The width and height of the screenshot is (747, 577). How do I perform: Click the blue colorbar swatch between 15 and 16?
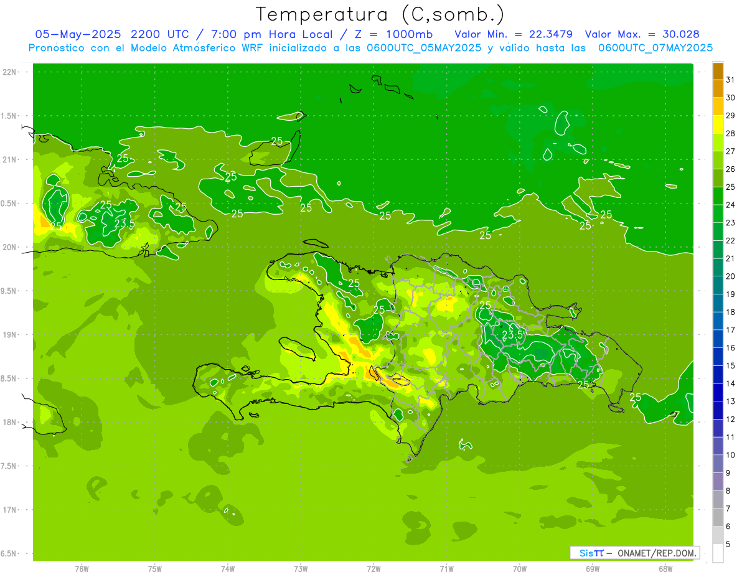coord(718,357)
